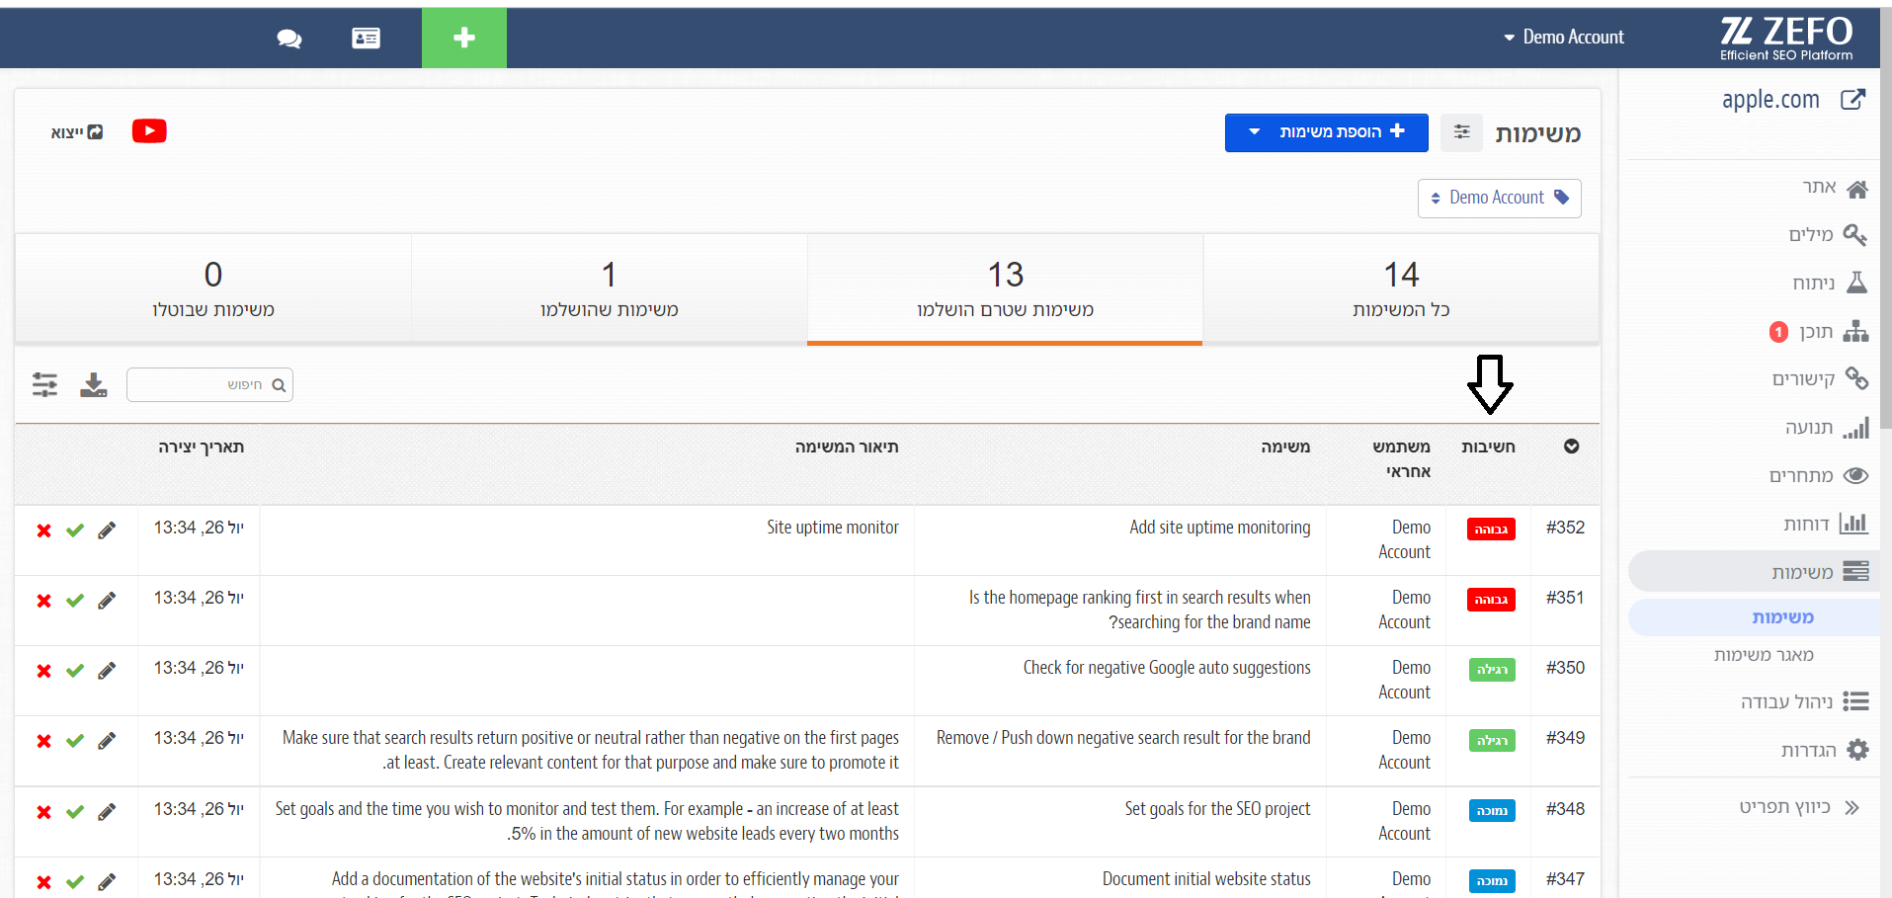Open the blue הוספת משימות dropdown button
The width and height of the screenshot is (1892, 898).
(1327, 132)
